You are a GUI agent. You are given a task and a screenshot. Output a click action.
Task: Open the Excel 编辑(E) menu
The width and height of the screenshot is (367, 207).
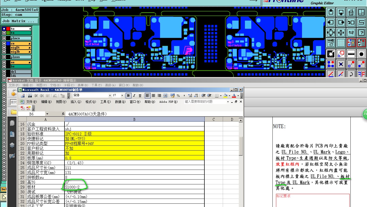point(46,102)
